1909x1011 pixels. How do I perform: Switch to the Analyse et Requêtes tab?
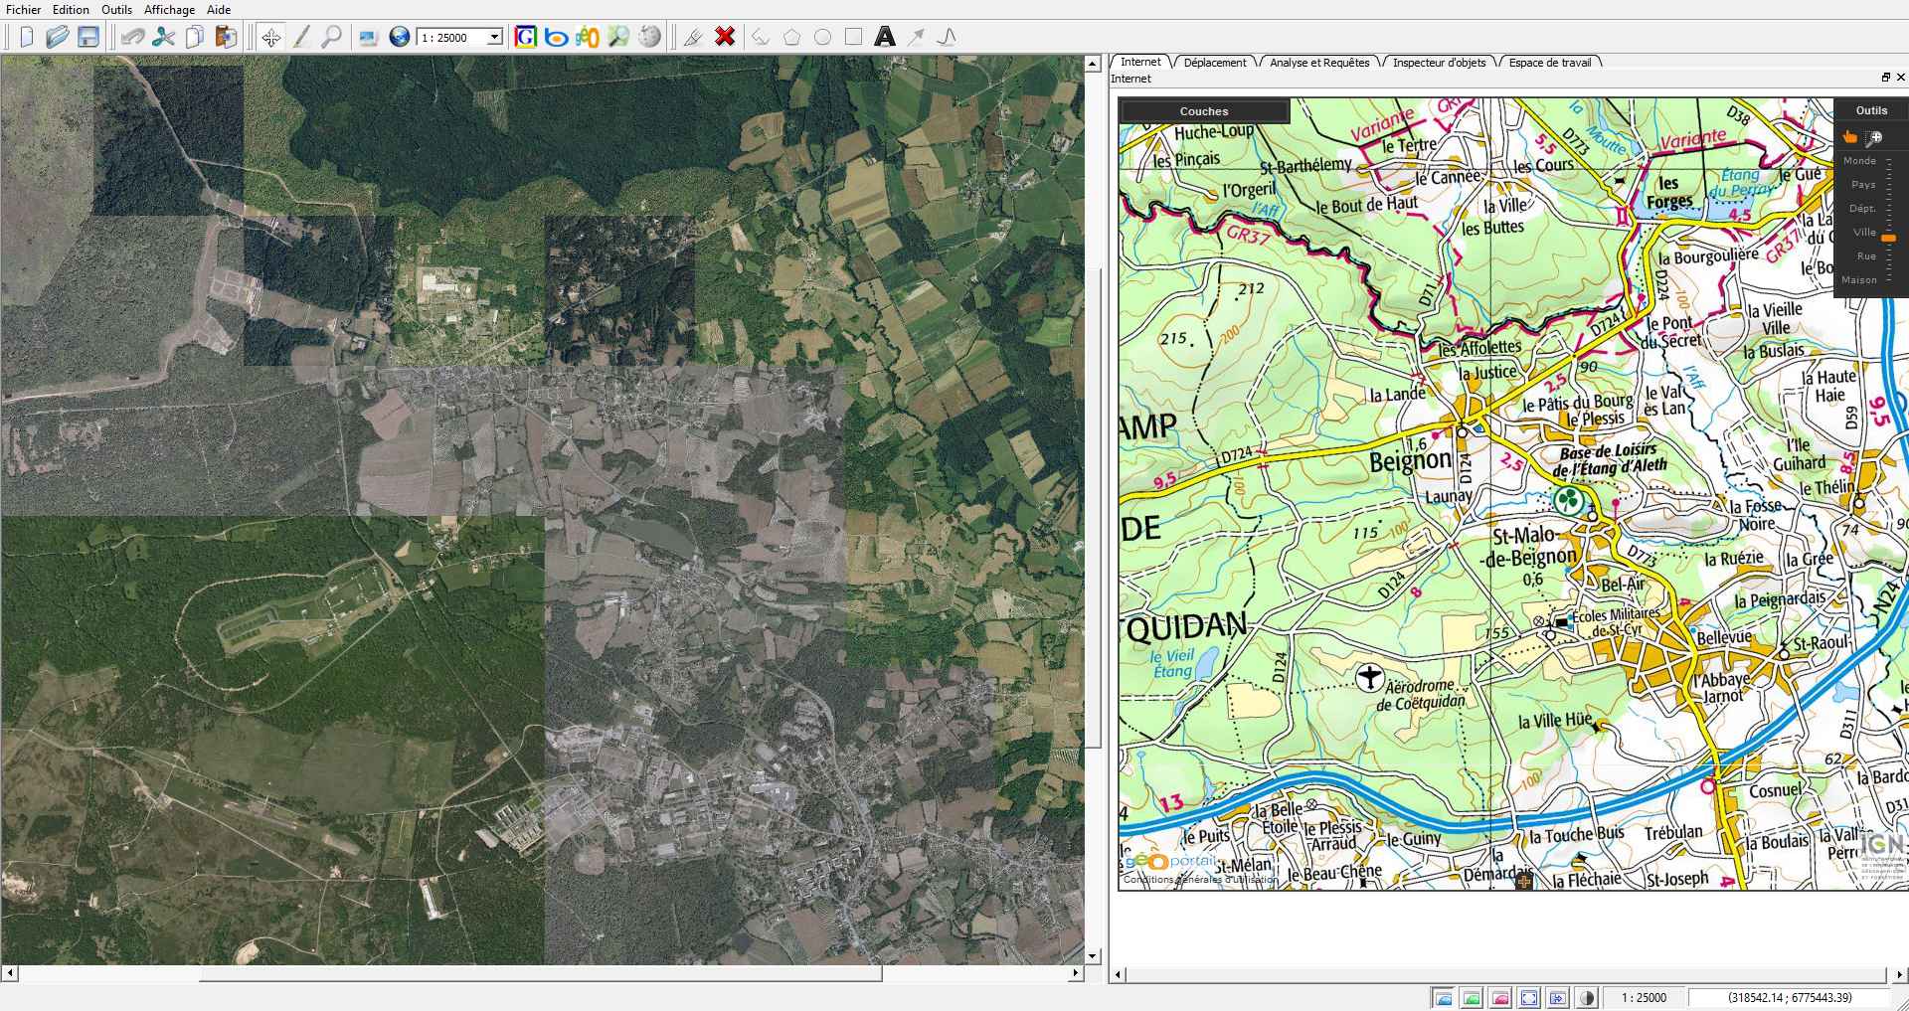1319,63
